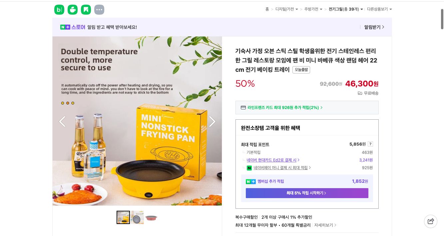
Task: Open the gray ellipsis more-options icon
Action: pos(99,10)
